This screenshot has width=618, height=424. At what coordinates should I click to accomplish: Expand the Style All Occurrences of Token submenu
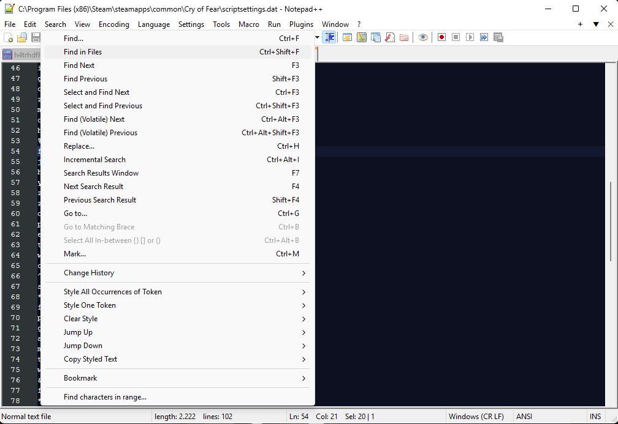[178, 292]
